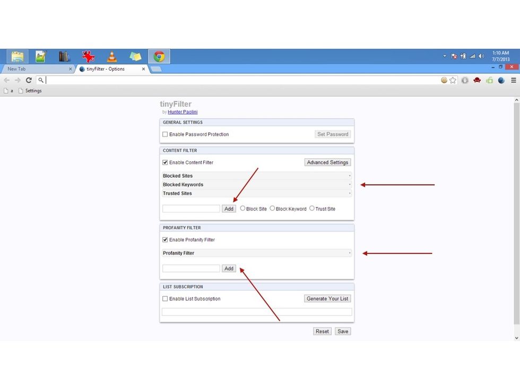Click the red couch extension icon

477,80
